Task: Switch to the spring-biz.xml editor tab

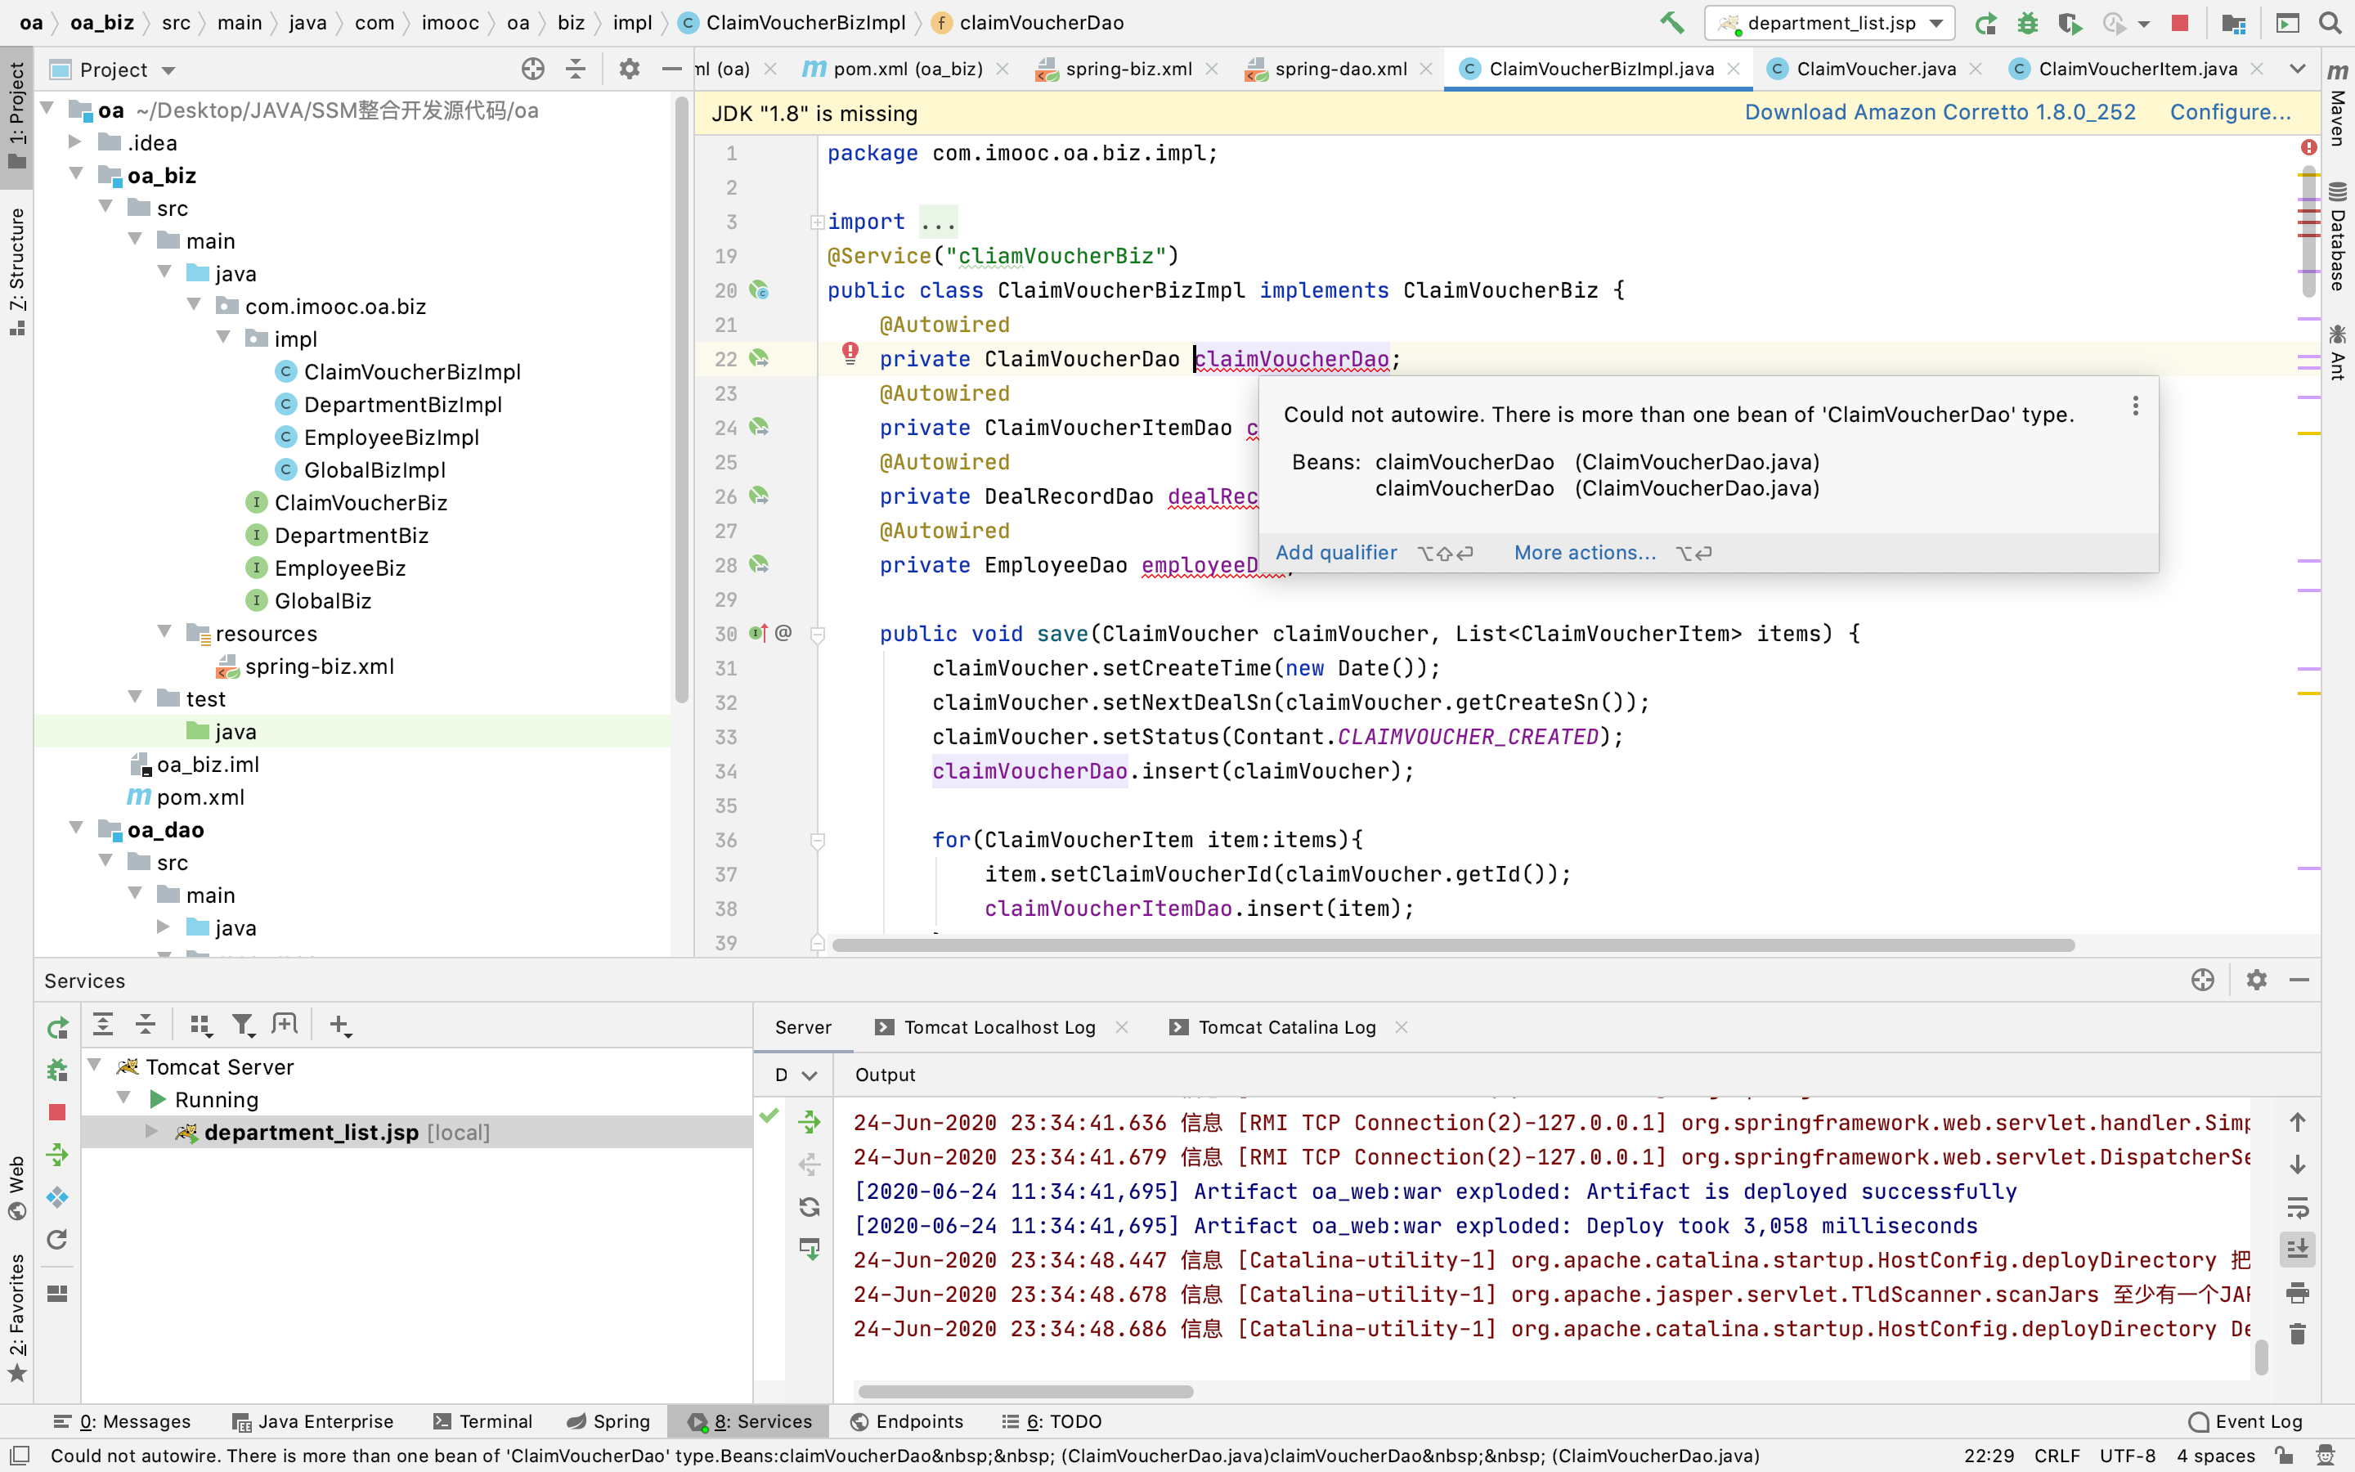Action: 1128,70
